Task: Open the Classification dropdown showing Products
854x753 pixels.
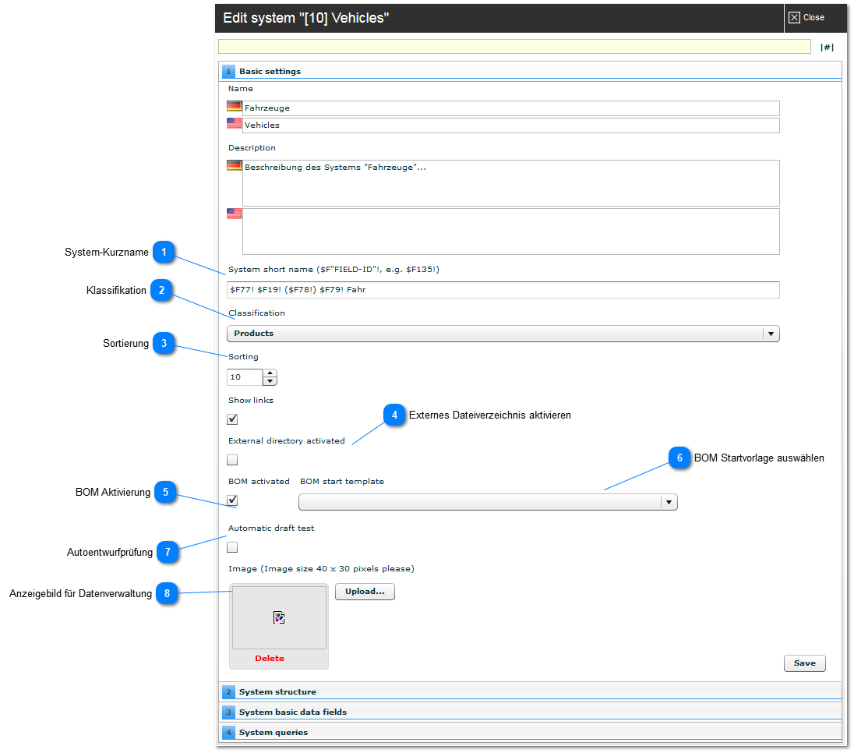Action: (503, 334)
